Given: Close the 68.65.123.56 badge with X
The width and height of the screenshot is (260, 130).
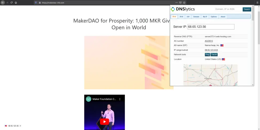Looking at the screenshot, I should coord(20,126).
